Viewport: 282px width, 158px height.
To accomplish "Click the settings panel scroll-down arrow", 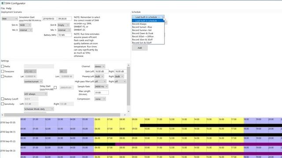I will (x=128, y=111).
